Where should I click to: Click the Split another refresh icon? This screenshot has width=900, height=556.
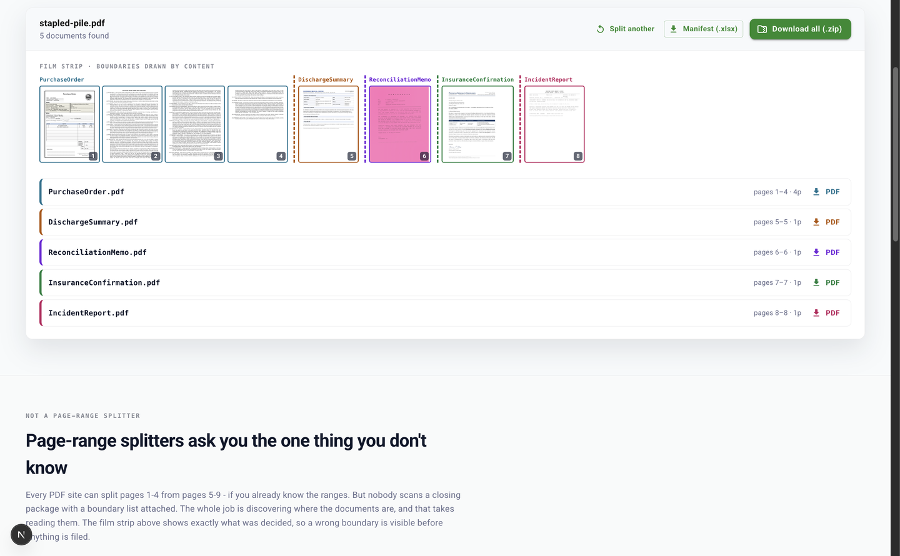[600, 29]
